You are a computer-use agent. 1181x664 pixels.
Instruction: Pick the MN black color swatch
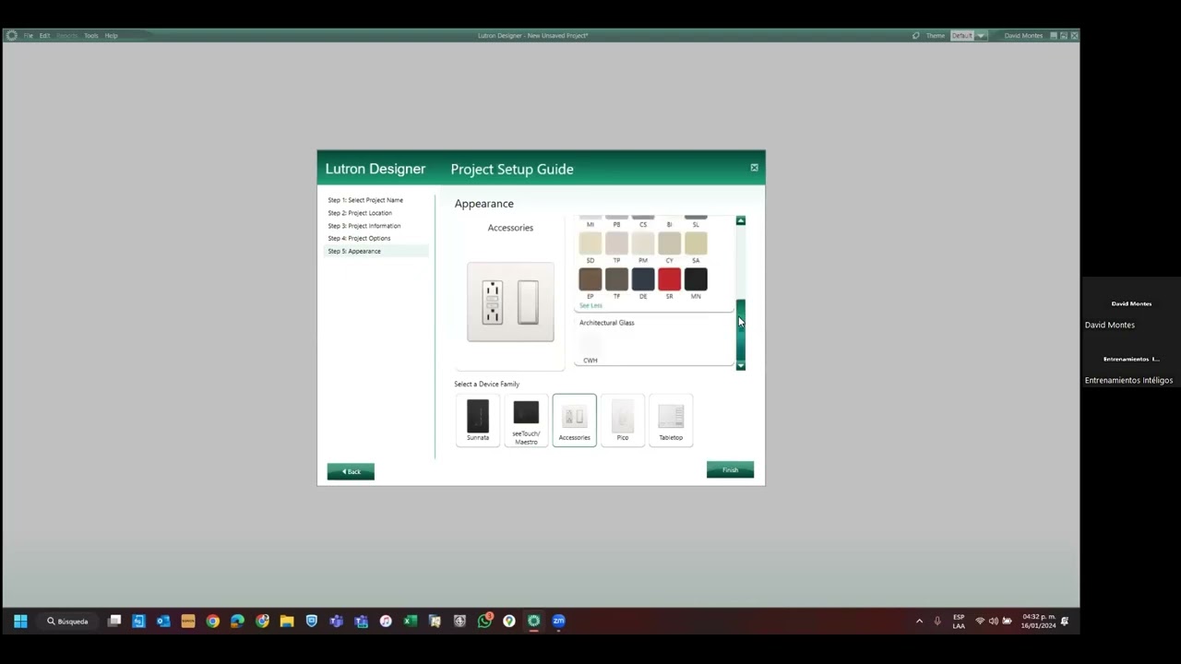click(x=696, y=279)
